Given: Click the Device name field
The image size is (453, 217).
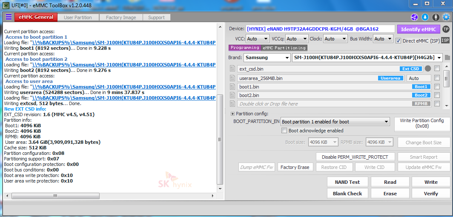Looking at the screenshot, I should [320, 29].
